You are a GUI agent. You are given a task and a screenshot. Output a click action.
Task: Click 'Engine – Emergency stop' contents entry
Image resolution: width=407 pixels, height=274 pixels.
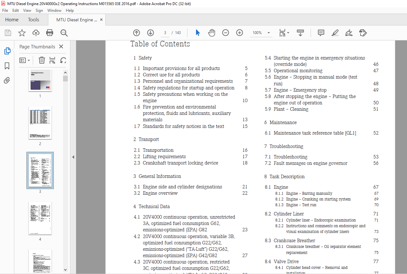[300, 90]
